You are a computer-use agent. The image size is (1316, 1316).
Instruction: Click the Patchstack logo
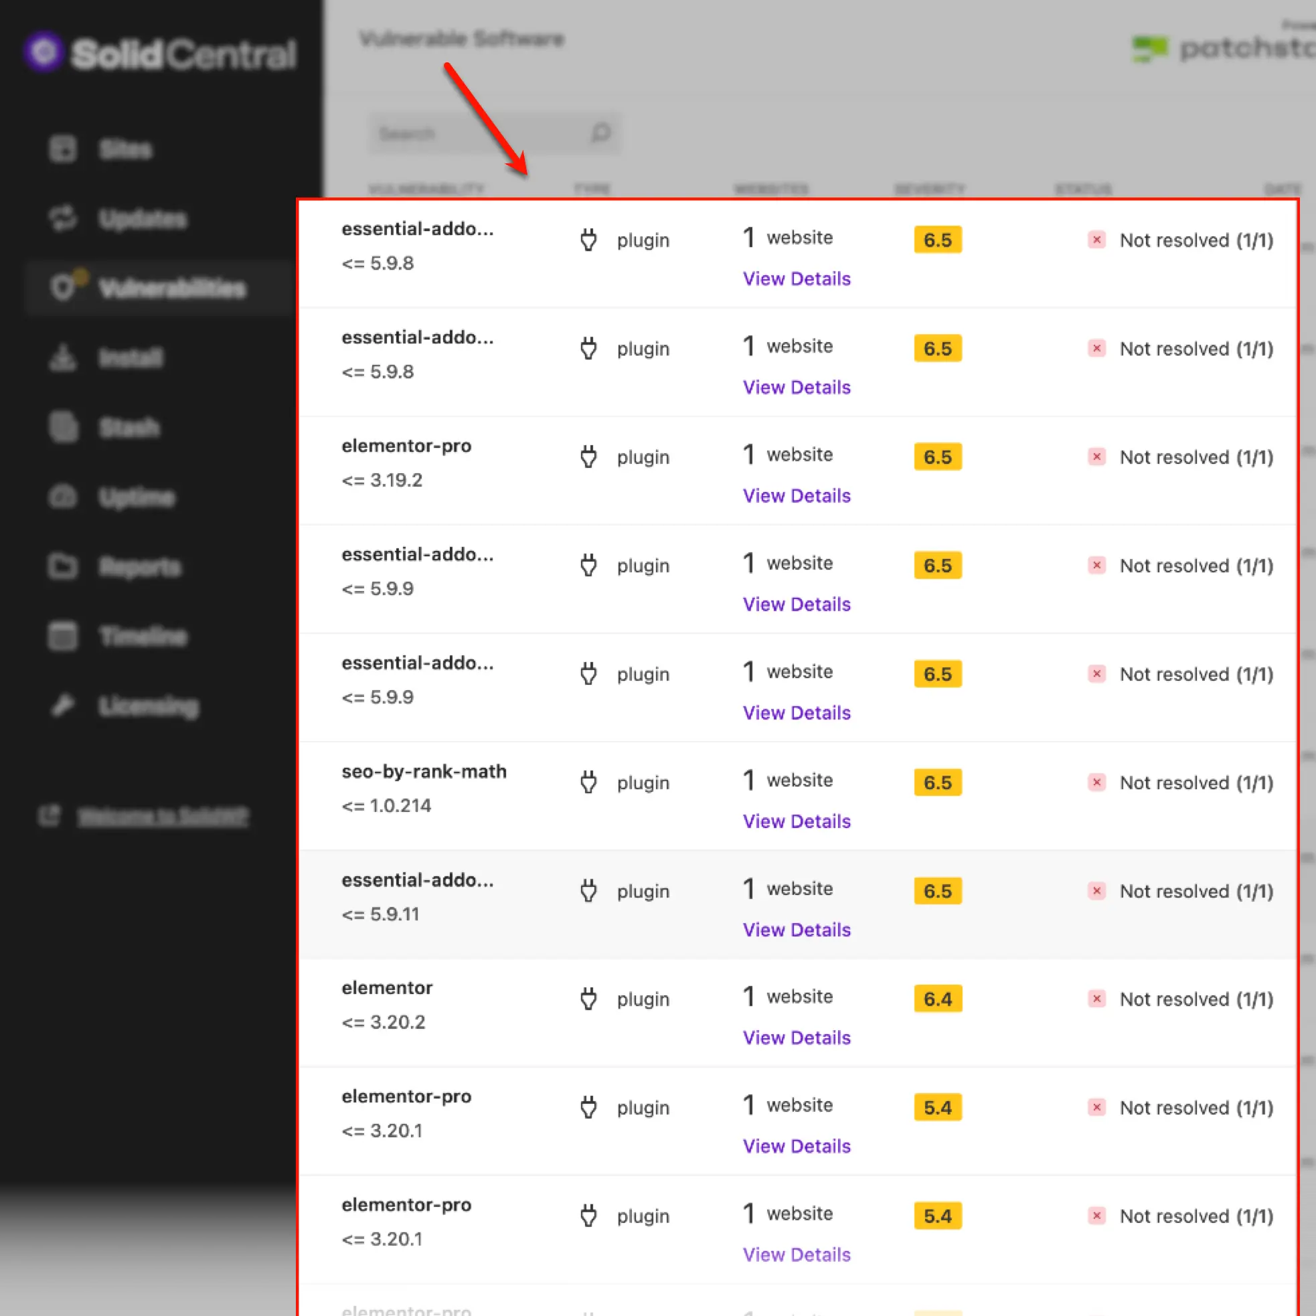coord(1150,48)
